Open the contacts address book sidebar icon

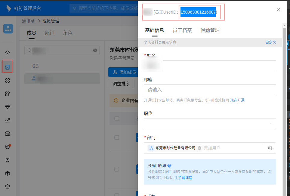8,67
